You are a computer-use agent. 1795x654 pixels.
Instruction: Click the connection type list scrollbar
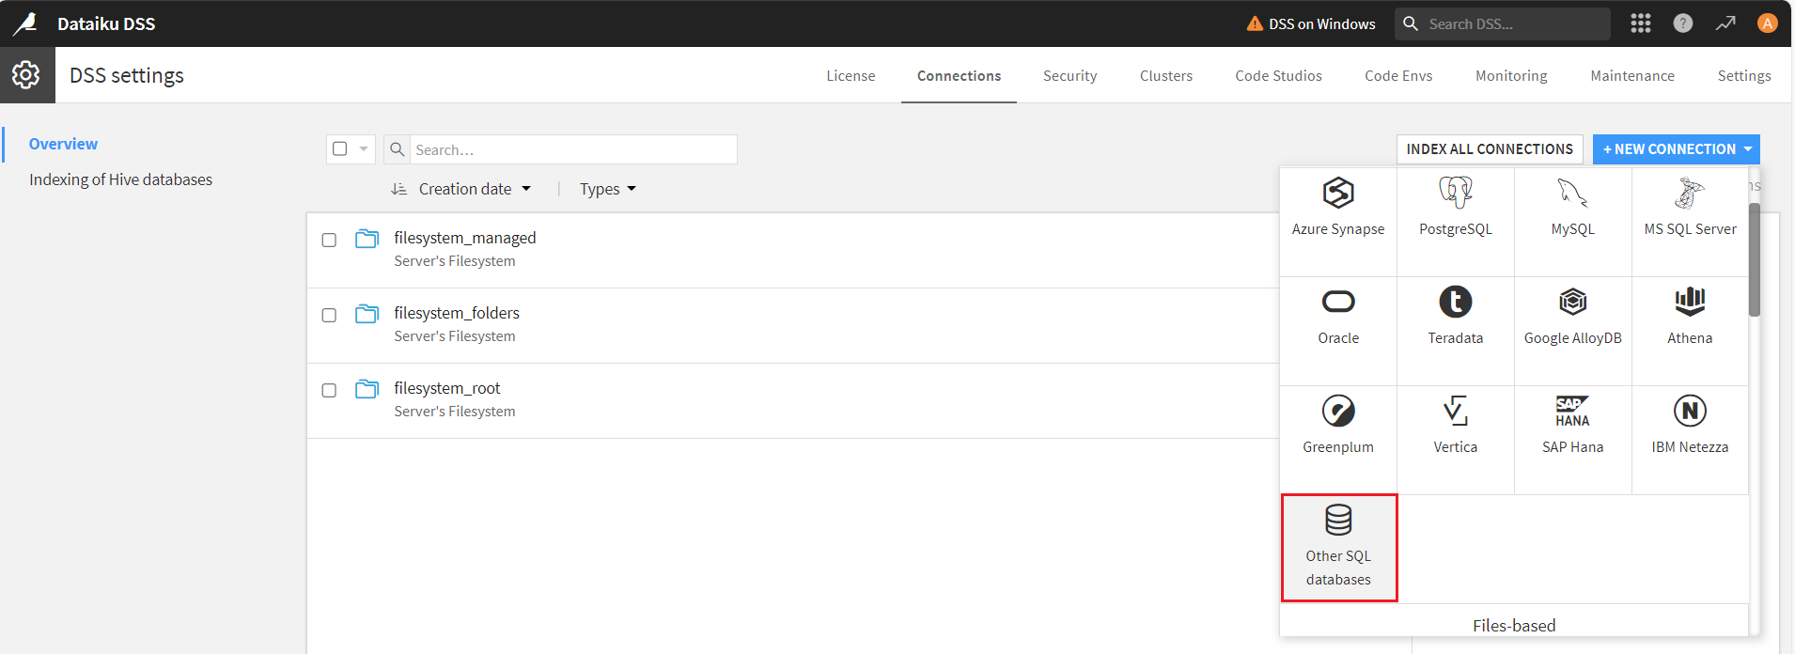click(x=1754, y=258)
